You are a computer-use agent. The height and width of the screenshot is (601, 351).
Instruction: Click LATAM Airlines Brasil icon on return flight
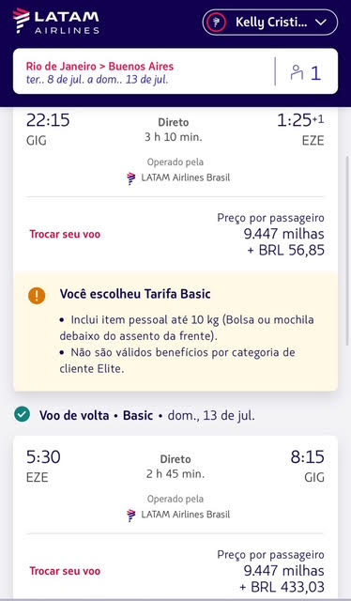[131, 515]
